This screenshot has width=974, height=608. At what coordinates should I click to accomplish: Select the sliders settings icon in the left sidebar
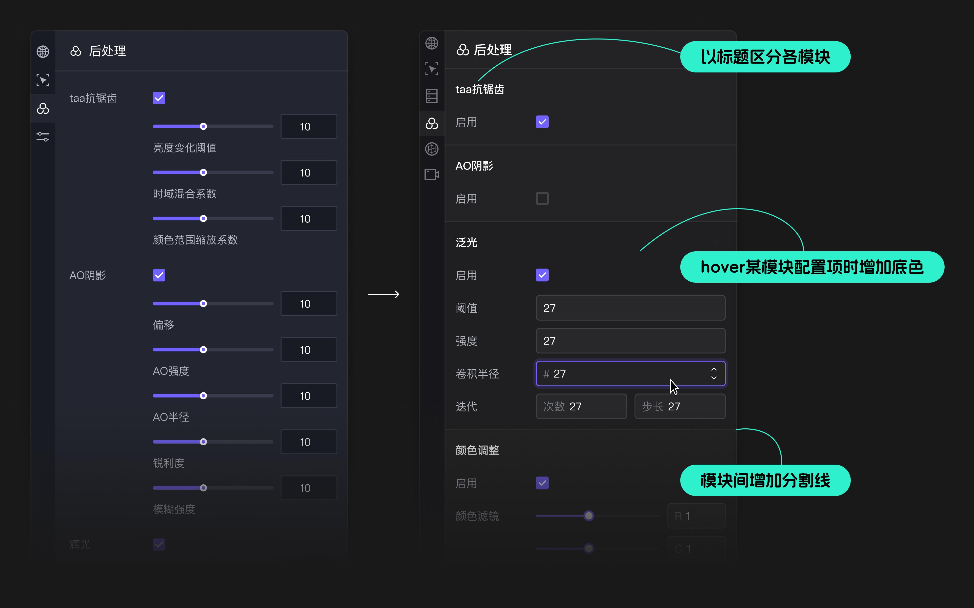point(43,137)
